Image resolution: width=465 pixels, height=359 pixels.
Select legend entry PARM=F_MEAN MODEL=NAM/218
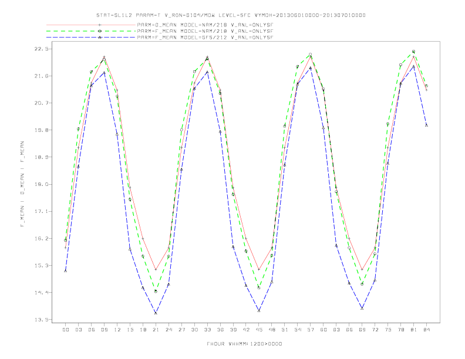[205, 31]
